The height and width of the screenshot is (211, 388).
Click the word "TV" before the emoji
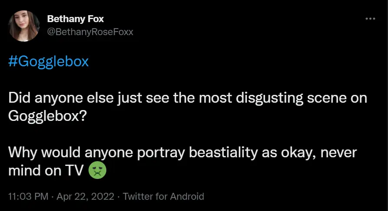(x=75, y=170)
